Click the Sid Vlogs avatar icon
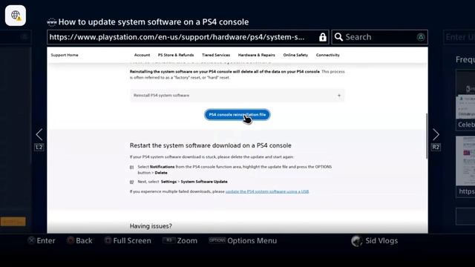475x267 pixels. point(357,241)
